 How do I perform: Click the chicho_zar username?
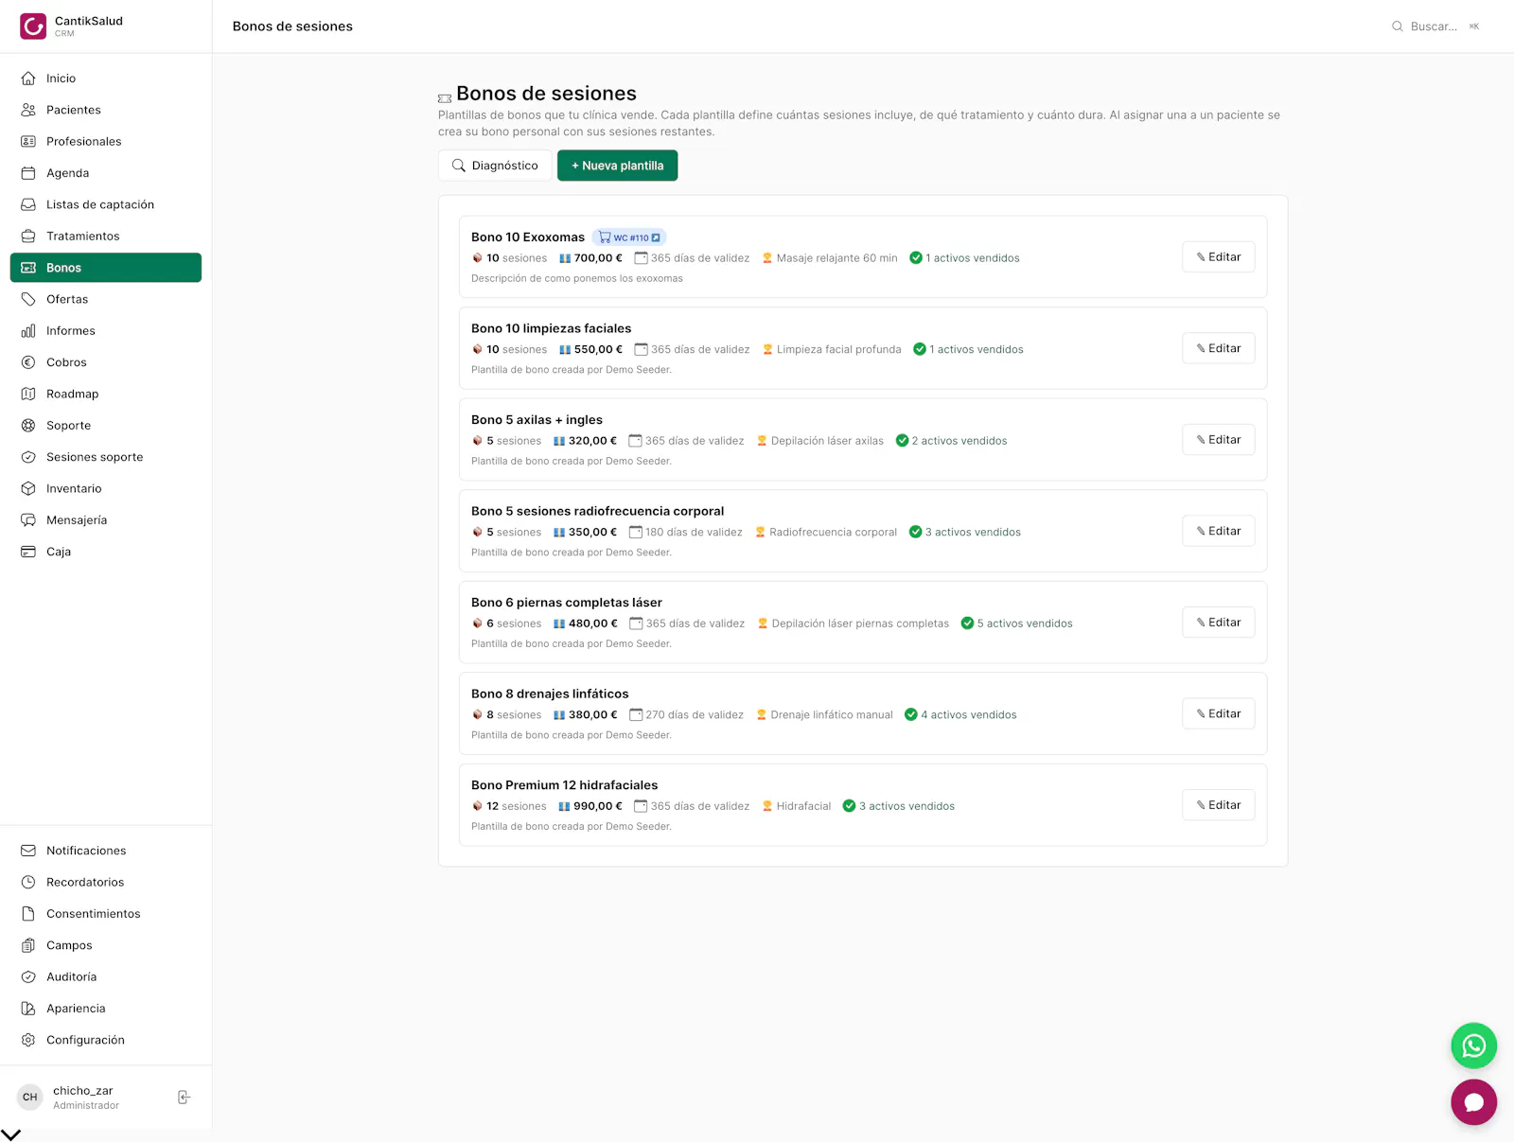(83, 1091)
